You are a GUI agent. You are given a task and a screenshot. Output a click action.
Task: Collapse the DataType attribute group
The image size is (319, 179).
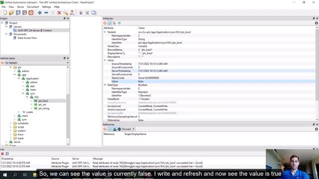tap(105, 85)
